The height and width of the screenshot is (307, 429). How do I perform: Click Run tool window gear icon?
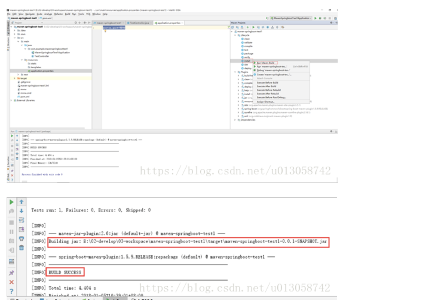pos(331,131)
